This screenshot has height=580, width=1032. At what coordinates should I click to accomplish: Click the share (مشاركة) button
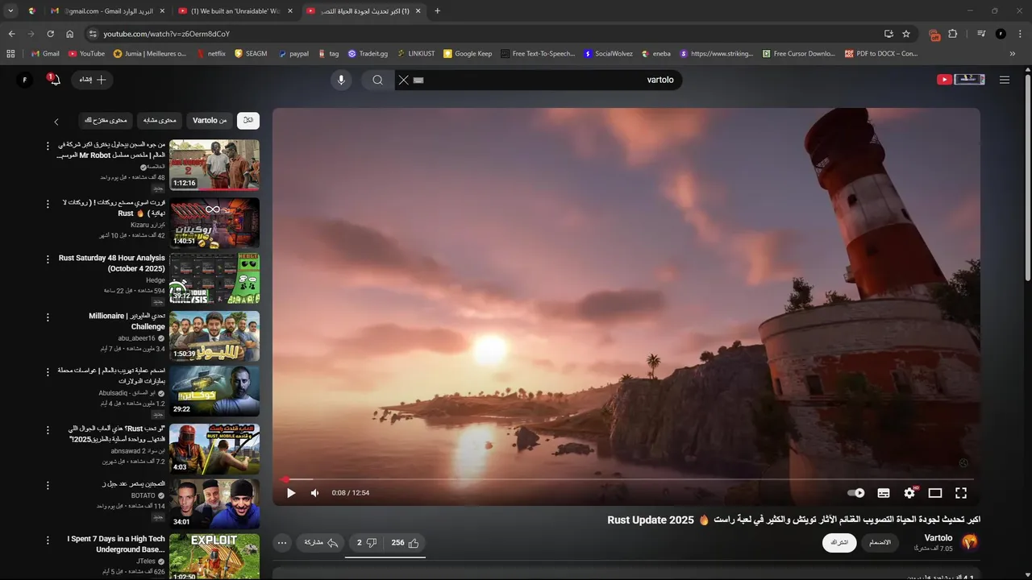coord(320,543)
